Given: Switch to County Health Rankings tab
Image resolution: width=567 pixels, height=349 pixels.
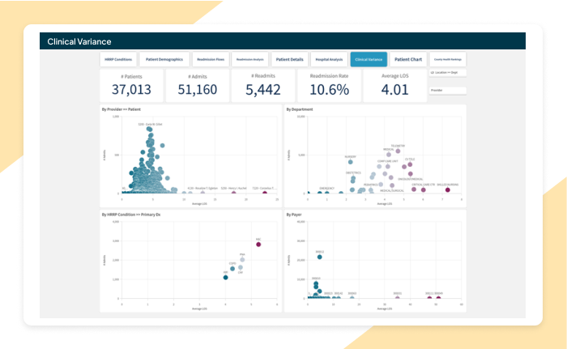Looking at the screenshot, I should (447, 59).
